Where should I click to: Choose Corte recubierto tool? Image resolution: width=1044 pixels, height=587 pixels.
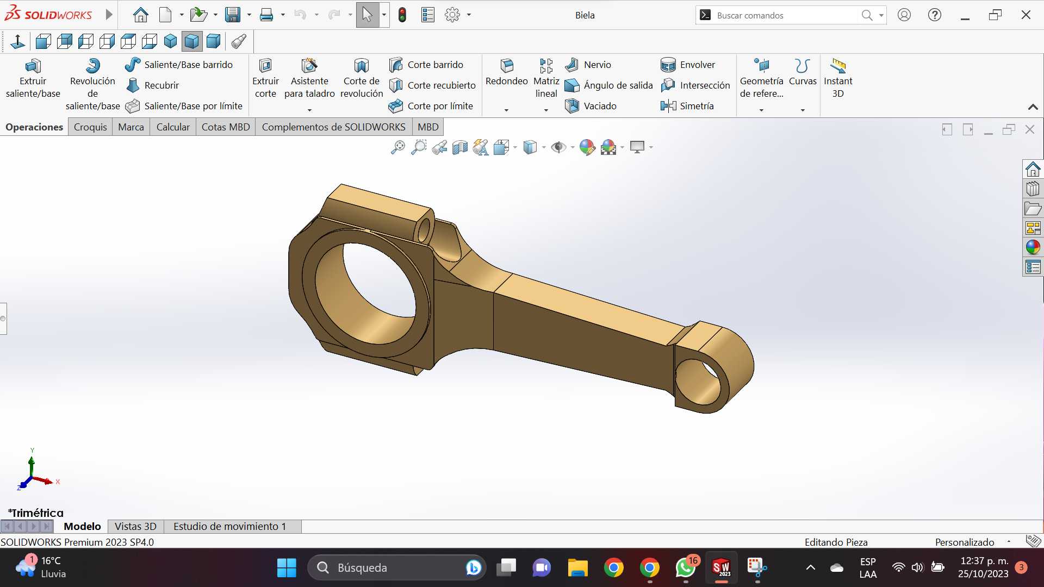[432, 85]
